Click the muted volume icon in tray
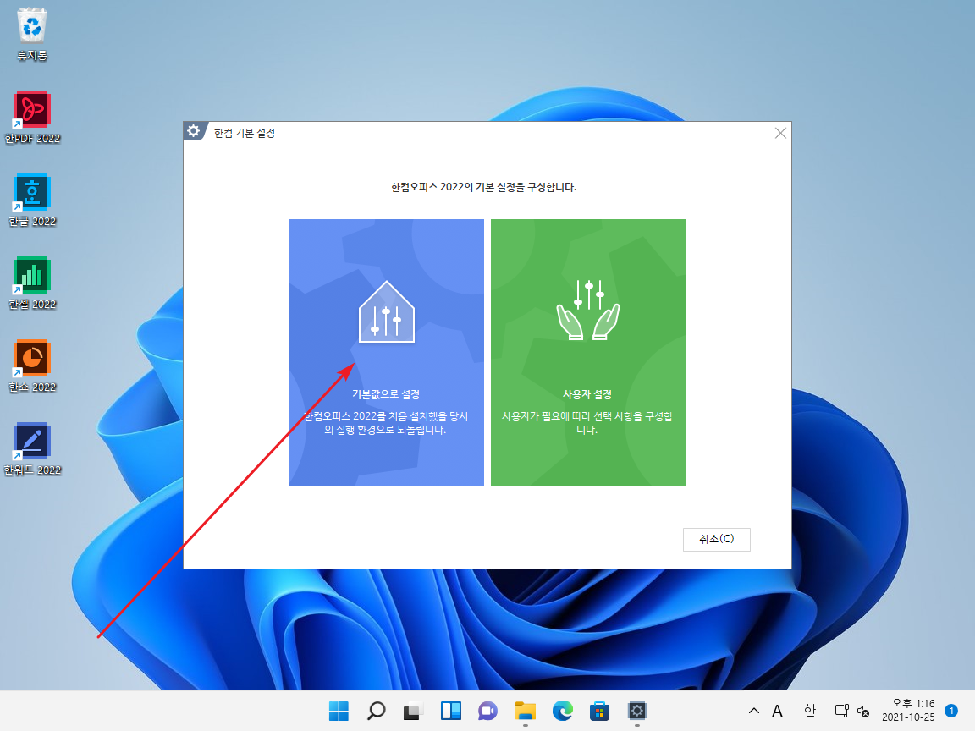The width and height of the screenshot is (975, 731). 863,711
